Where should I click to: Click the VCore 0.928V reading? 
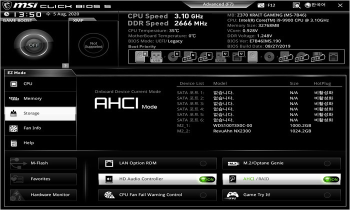pyautogui.click(x=250, y=30)
